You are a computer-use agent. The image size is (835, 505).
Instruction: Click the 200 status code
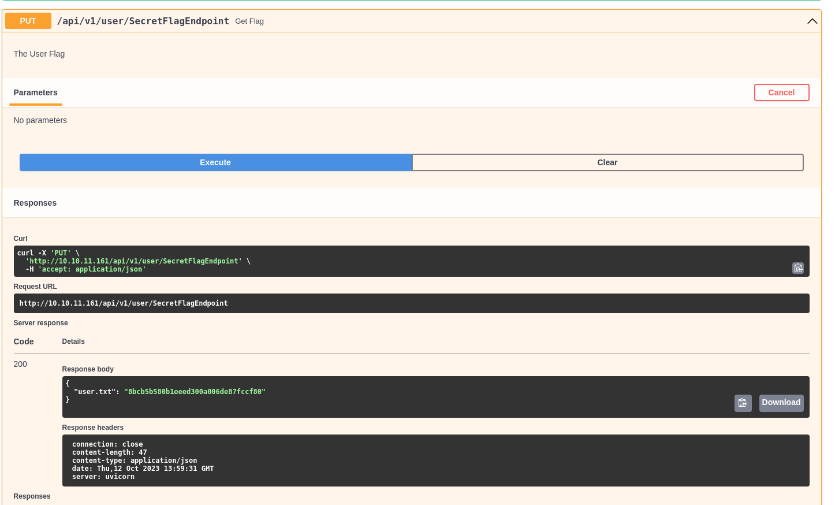[20, 364]
